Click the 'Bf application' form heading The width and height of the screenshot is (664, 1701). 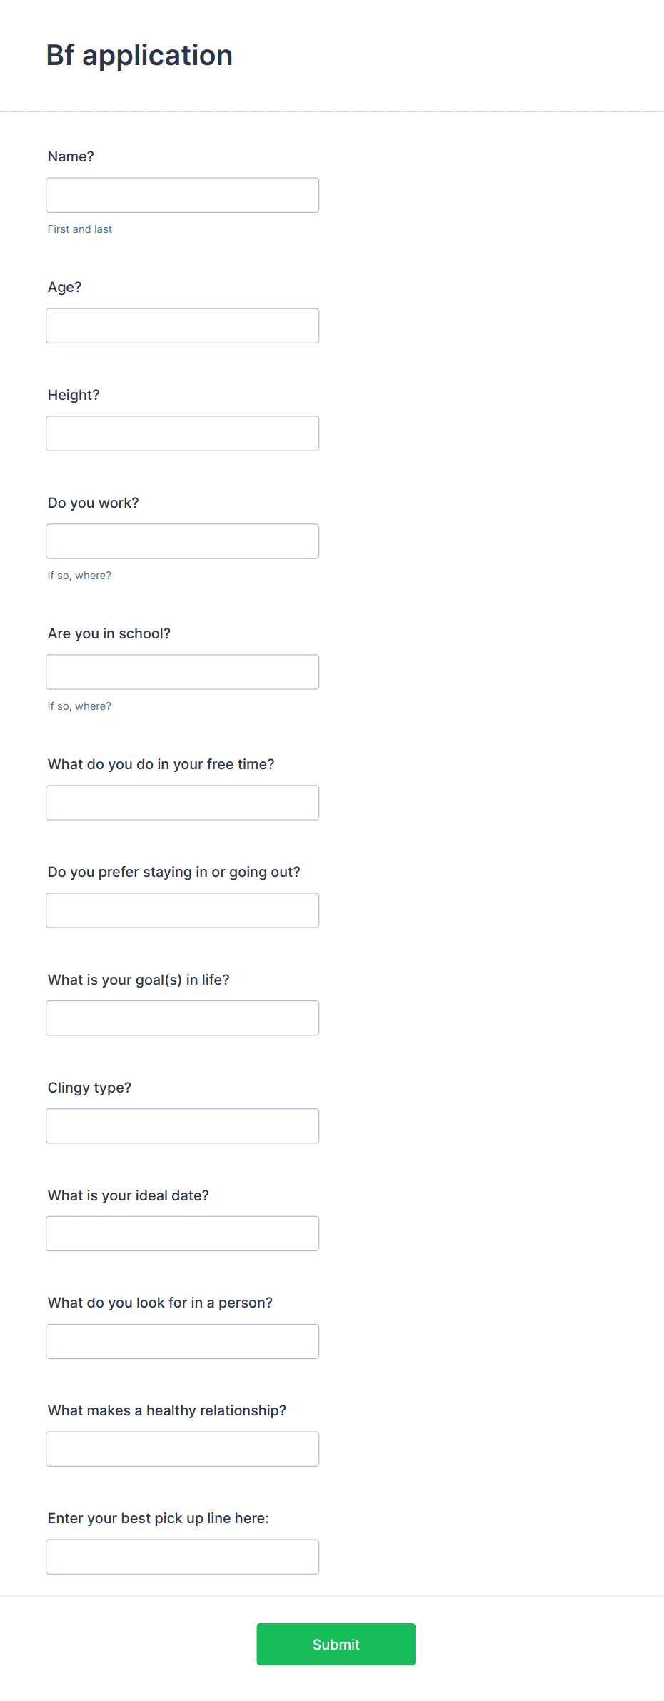click(x=139, y=56)
